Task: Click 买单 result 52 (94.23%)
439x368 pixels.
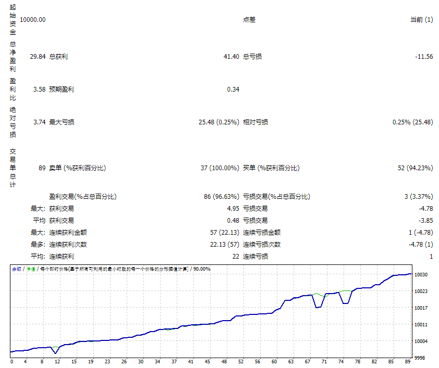Action: 415,168
